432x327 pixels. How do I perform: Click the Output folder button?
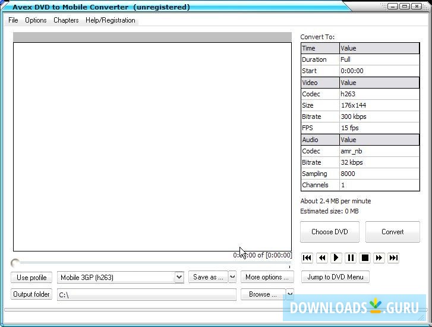(31, 294)
